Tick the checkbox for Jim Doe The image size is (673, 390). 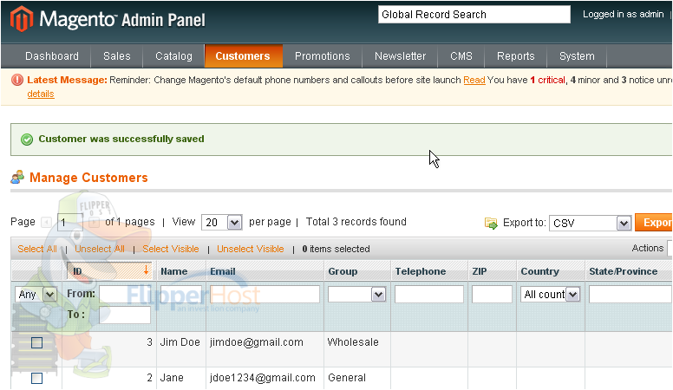pos(37,342)
